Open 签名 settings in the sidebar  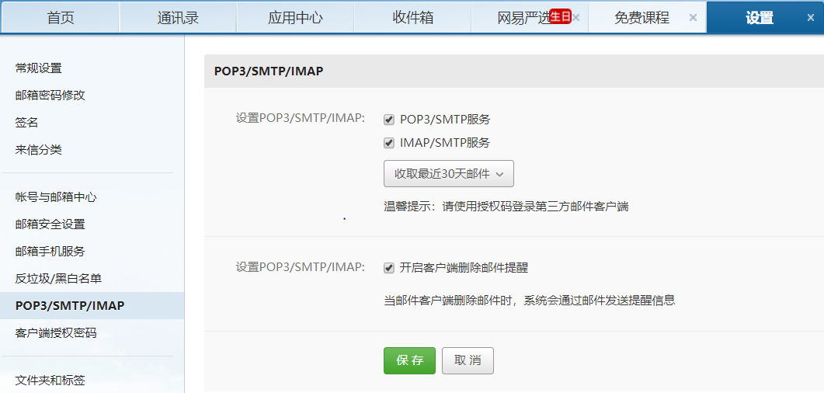[27, 123]
